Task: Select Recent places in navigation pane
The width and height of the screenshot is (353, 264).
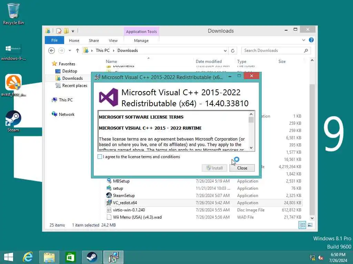Action: click(74, 86)
